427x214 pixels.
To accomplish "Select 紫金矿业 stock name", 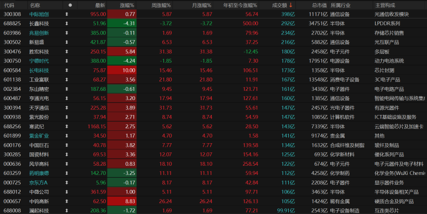I will point(39,135).
